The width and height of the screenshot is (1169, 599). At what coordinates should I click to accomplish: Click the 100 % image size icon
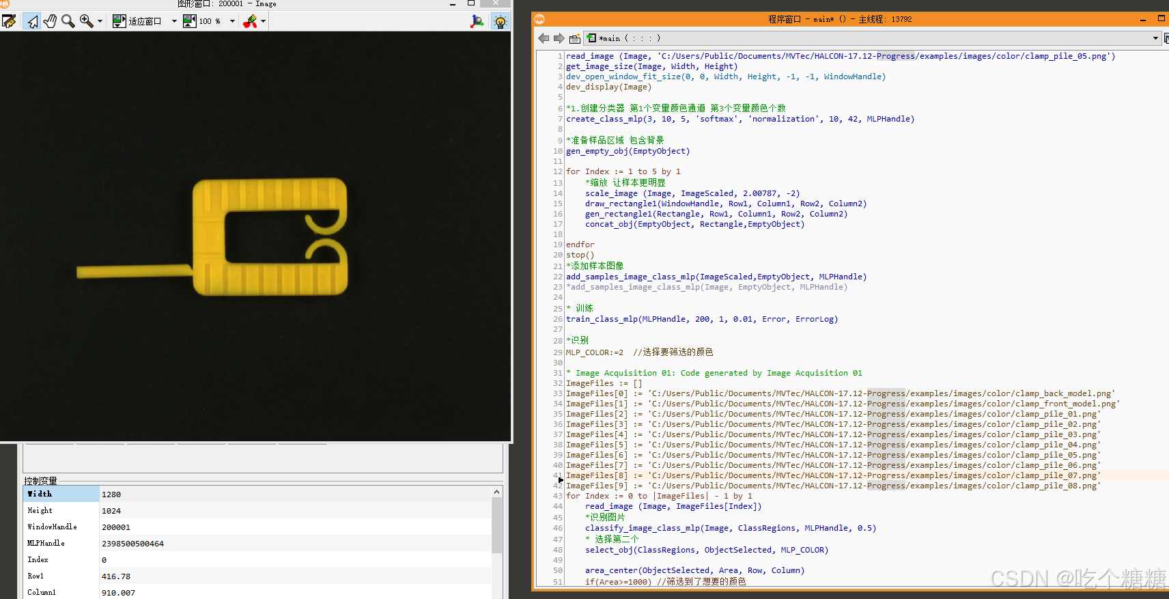[x=190, y=21]
